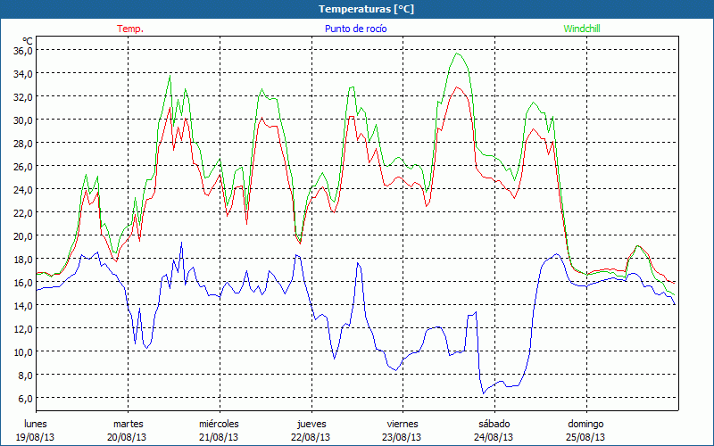This screenshot has width=714, height=446.
Task: Click the red Temp. legend label
Action: [x=129, y=29]
